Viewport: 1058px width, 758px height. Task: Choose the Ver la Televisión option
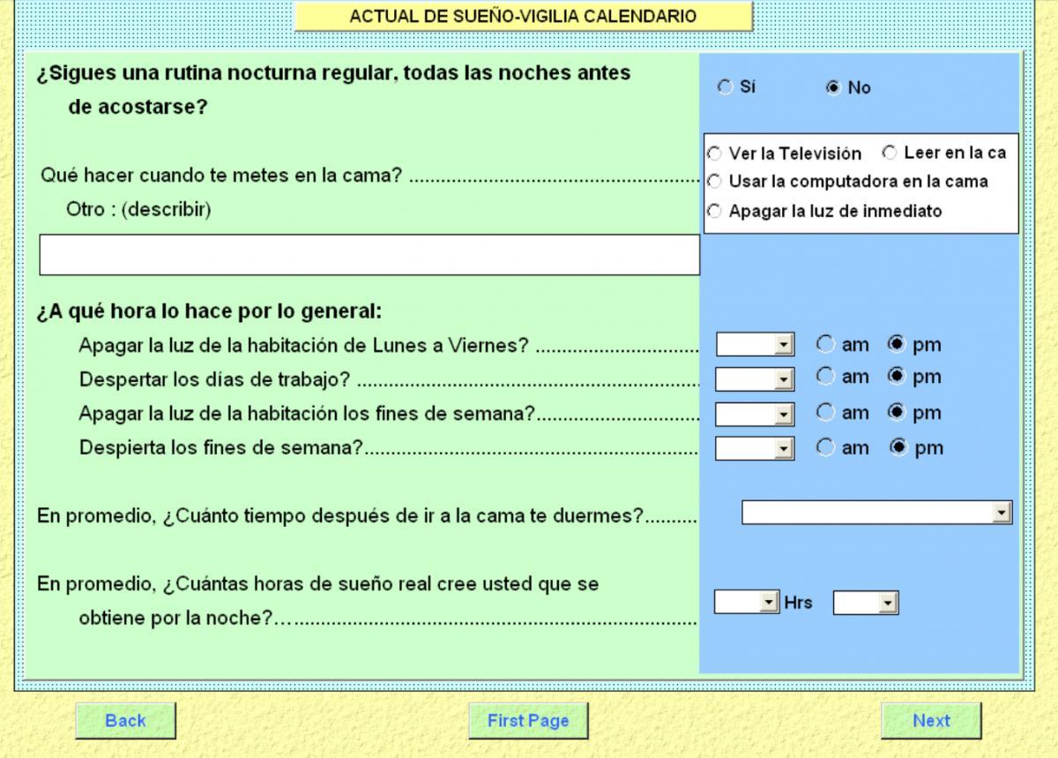tap(713, 153)
